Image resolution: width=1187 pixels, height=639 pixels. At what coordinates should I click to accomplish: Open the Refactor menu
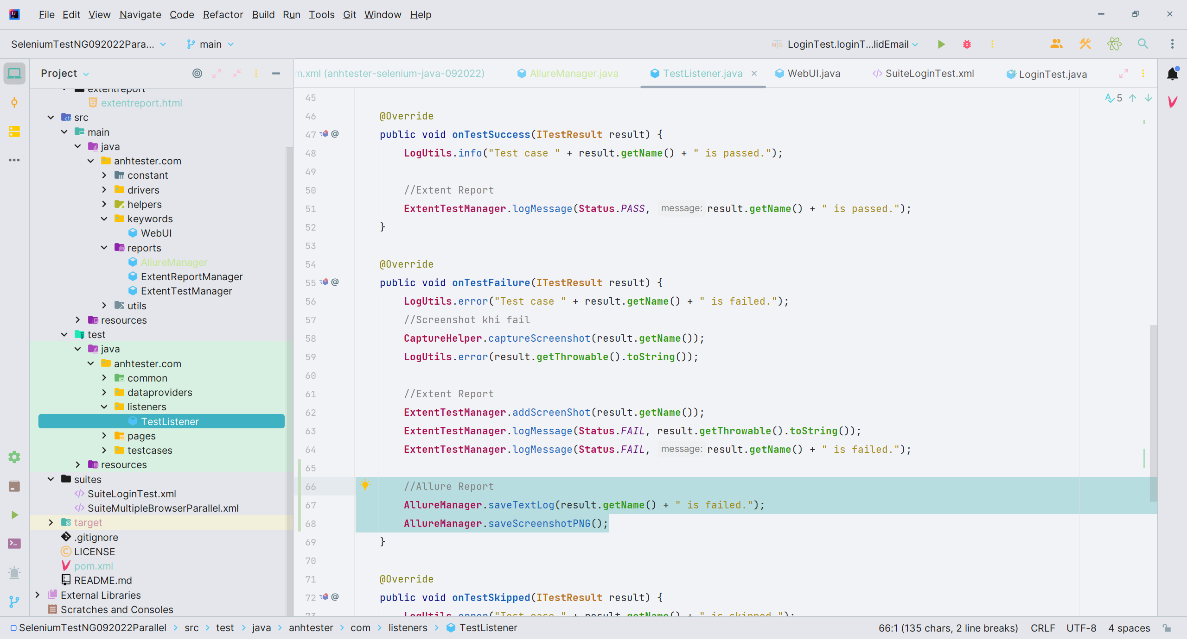pyautogui.click(x=223, y=15)
